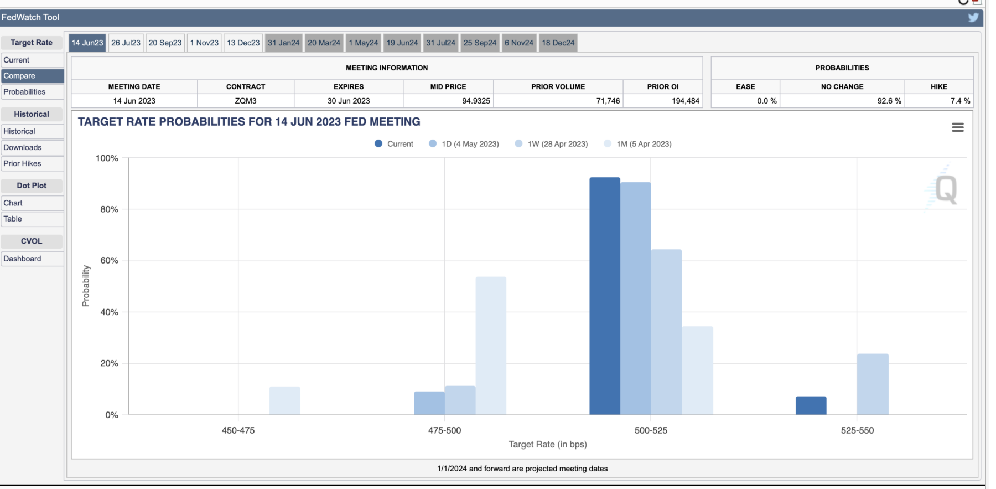The width and height of the screenshot is (996, 489).
Task: Toggle the 1D (4 May 2023) legend series
Action: point(470,144)
